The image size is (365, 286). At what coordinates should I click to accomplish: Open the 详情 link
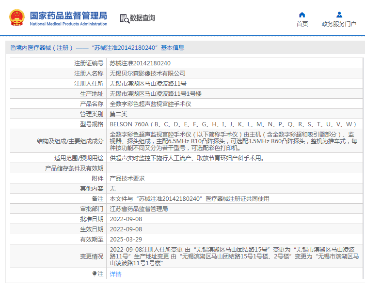click(x=115, y=274)
